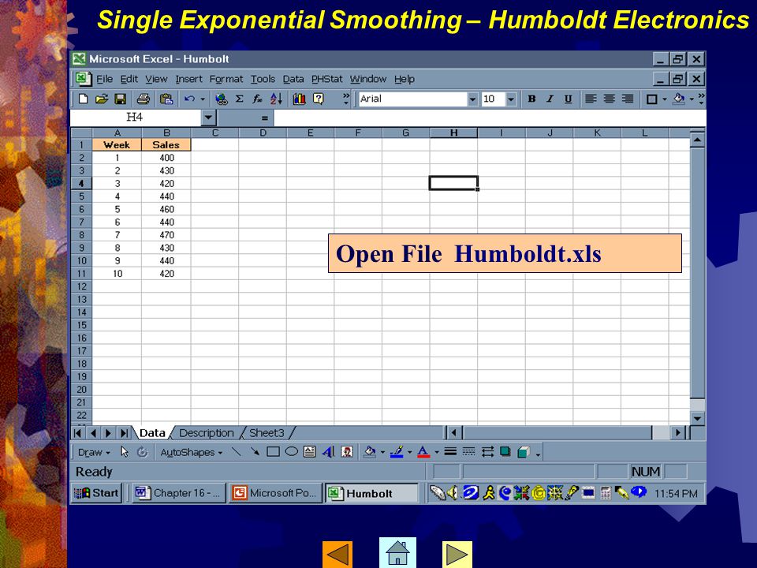This screenshot has height=568, width=757.
Task: Click the Free Rotate icon
Action: (x=143, y=452)
